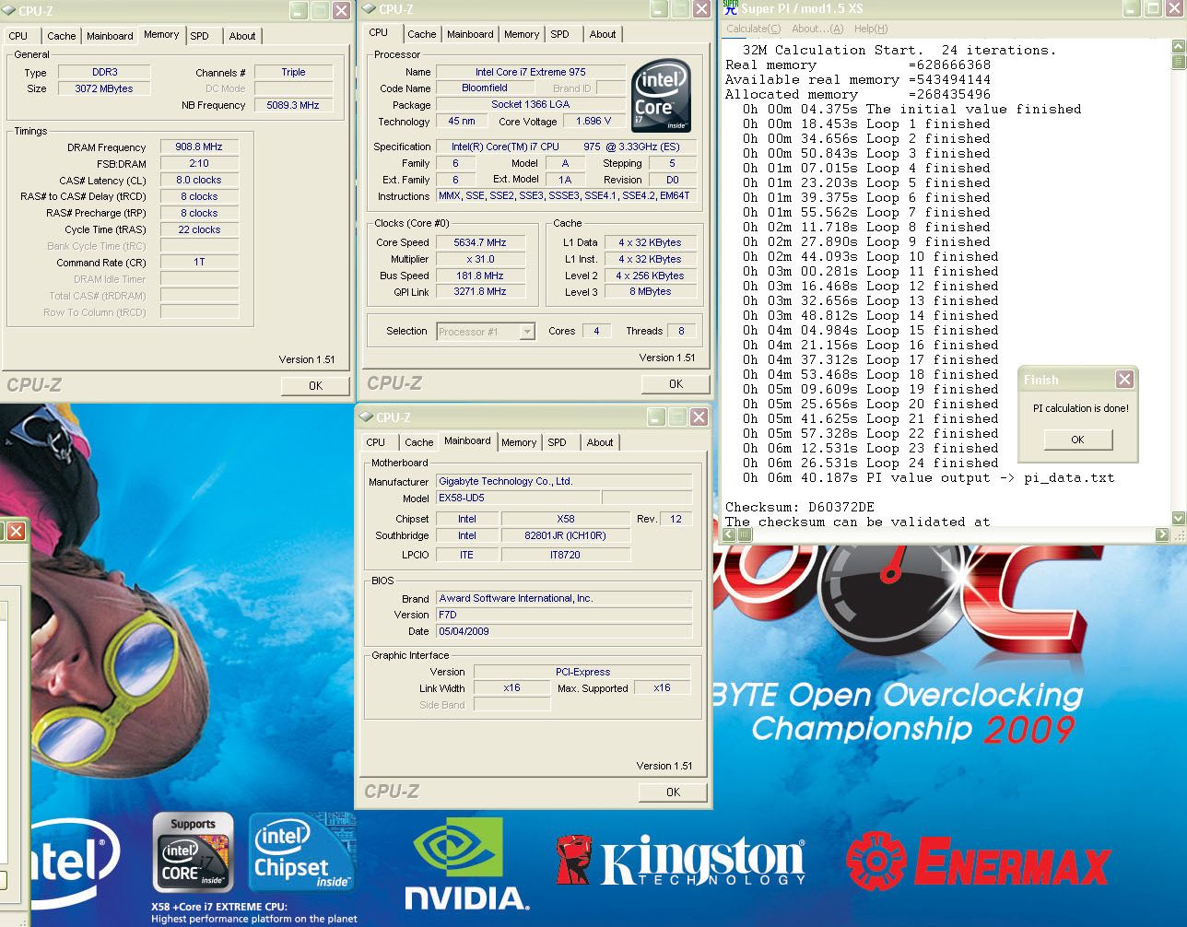Minimize the CPU-Z Mainboard window
The width and height of the screenshot is (1187, 927).
tap(656, 417)
